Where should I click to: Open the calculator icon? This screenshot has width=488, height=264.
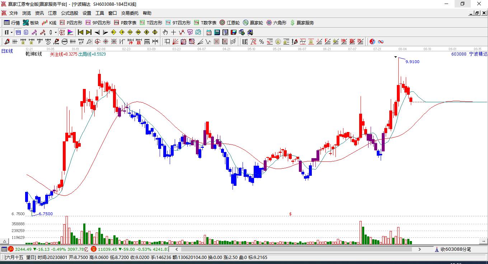click(217, 32)
